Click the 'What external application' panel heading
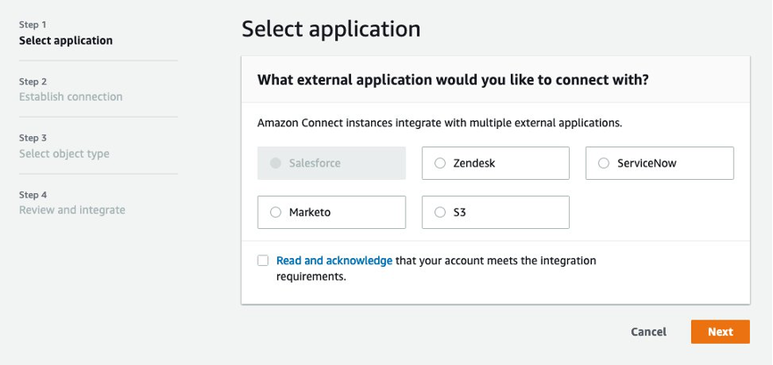This screenshot has height=365, width=773. pos(453,80)
